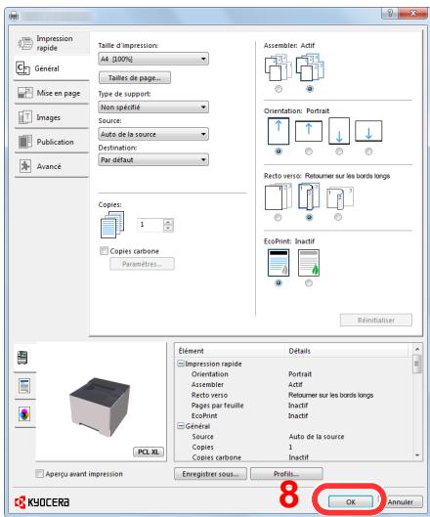The width and height of the screenshot is (430, 517).
Task: Click the copies stack icon
Action: coord(112,225)
